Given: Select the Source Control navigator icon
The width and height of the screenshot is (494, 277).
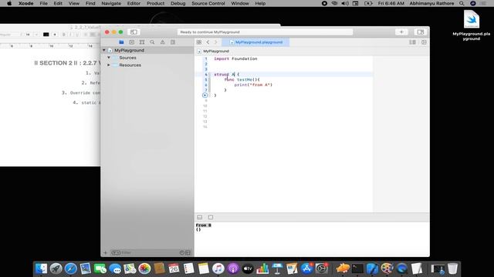Looking at the screenshot, I should point(132,42).
